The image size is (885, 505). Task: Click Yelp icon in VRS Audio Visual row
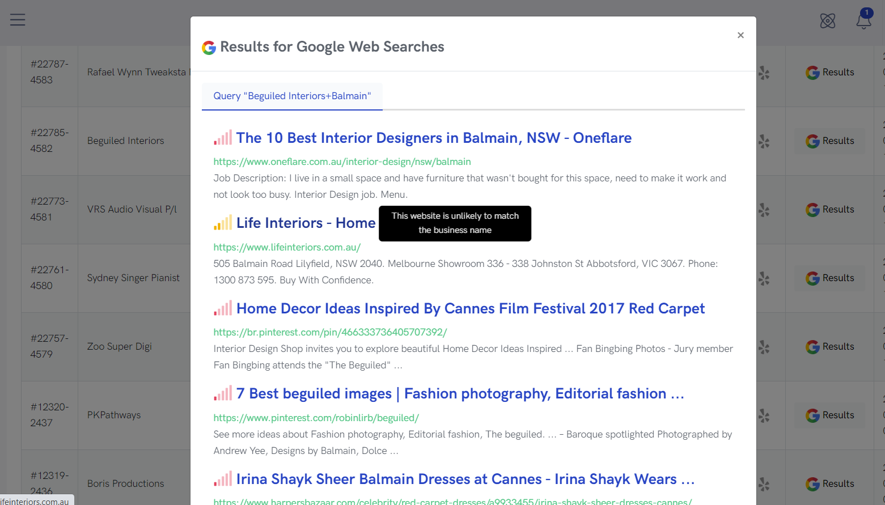764,210
